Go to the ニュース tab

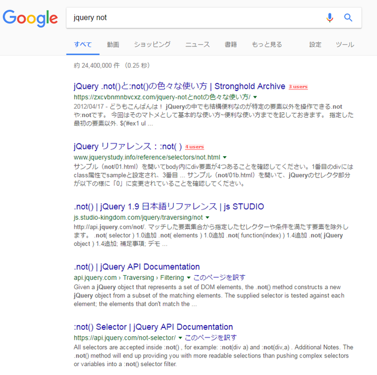coord(197,45)
